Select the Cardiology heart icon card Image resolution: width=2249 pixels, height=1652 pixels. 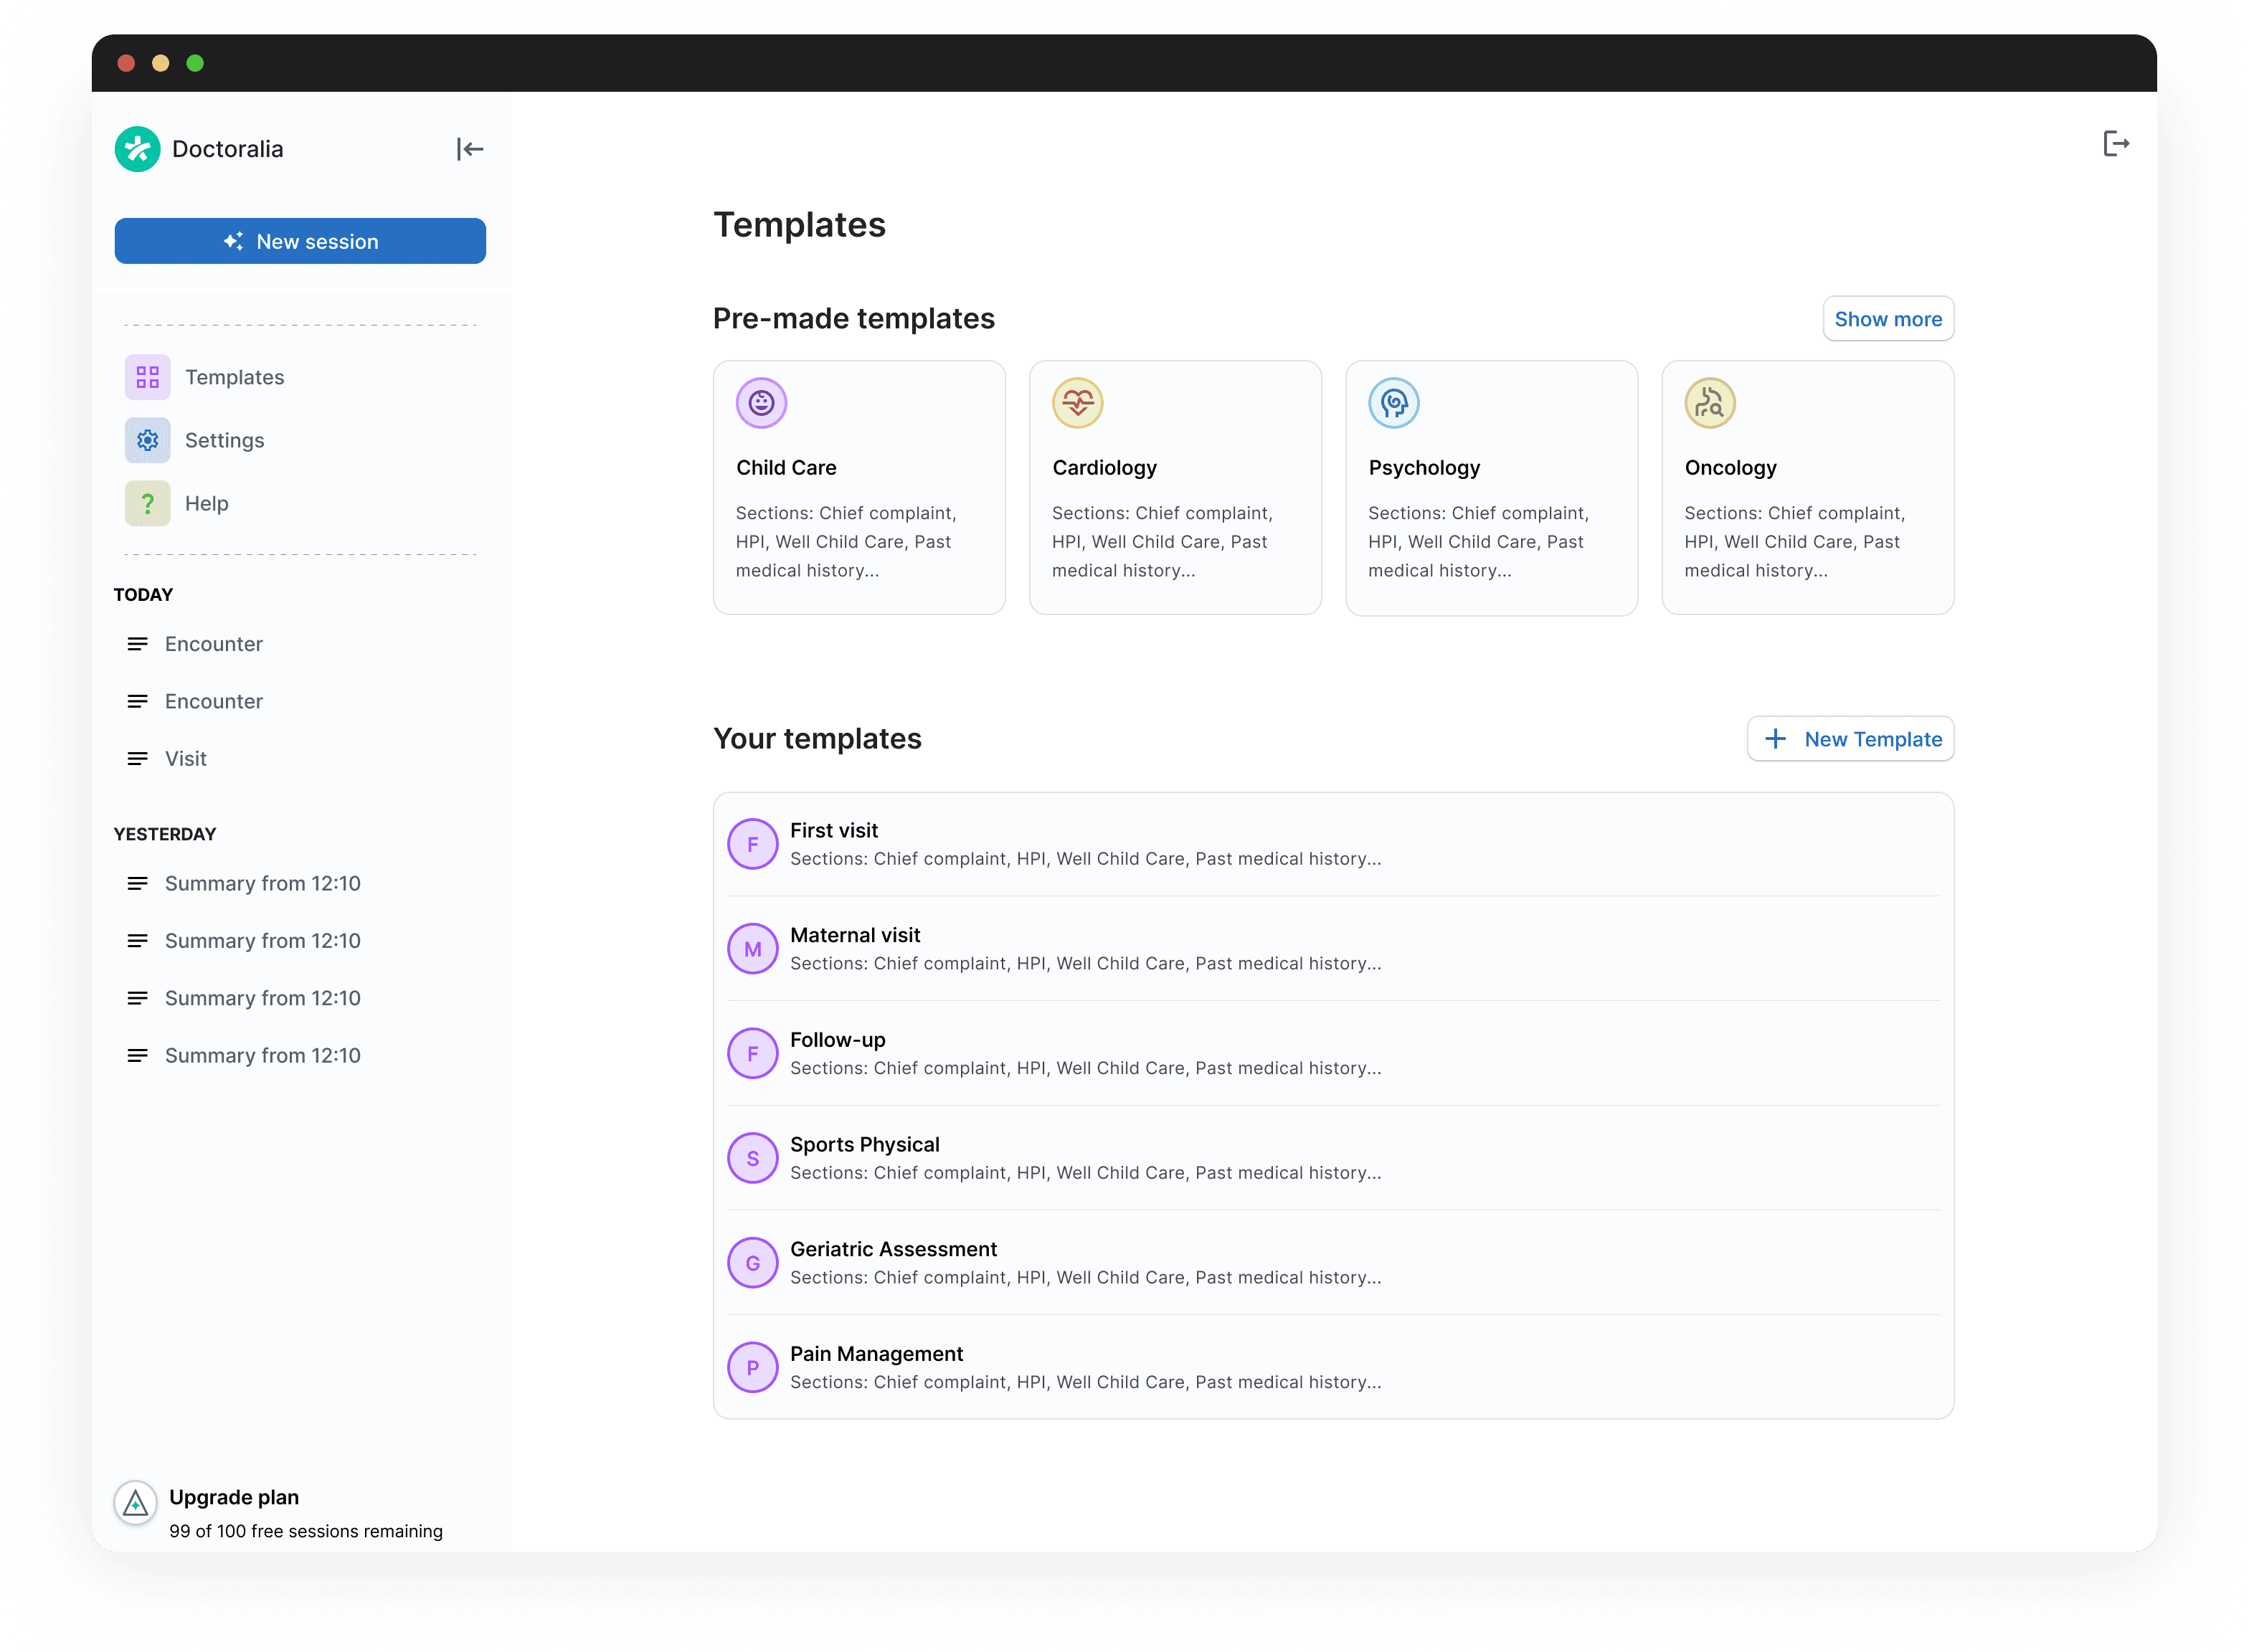(1077, 403)
